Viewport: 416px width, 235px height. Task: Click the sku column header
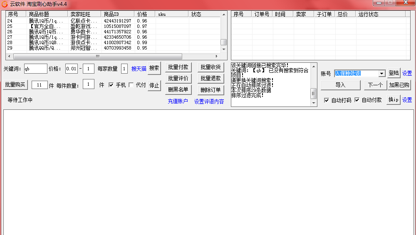[172, 14]
